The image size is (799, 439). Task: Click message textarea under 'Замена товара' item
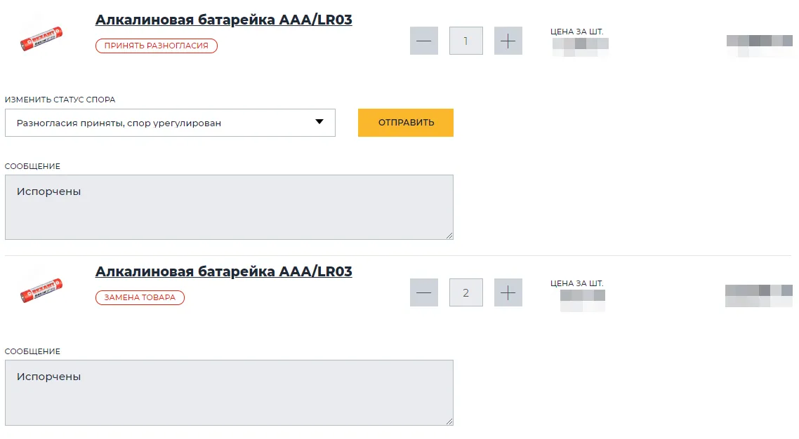pos(229,392)
